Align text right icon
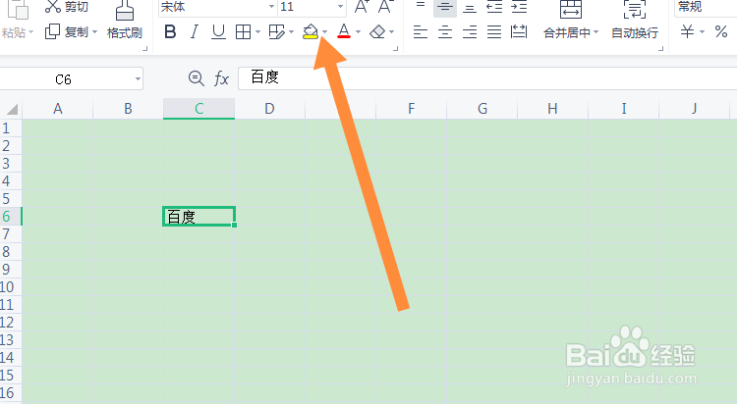Viewport: 737px width, 404px height. coord(469,32)
